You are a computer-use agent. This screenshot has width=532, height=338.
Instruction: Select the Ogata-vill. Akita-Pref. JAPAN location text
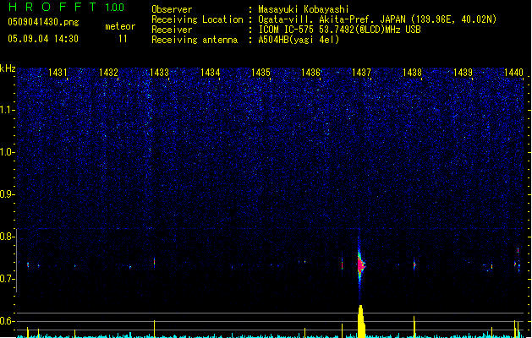coord(377,19)
